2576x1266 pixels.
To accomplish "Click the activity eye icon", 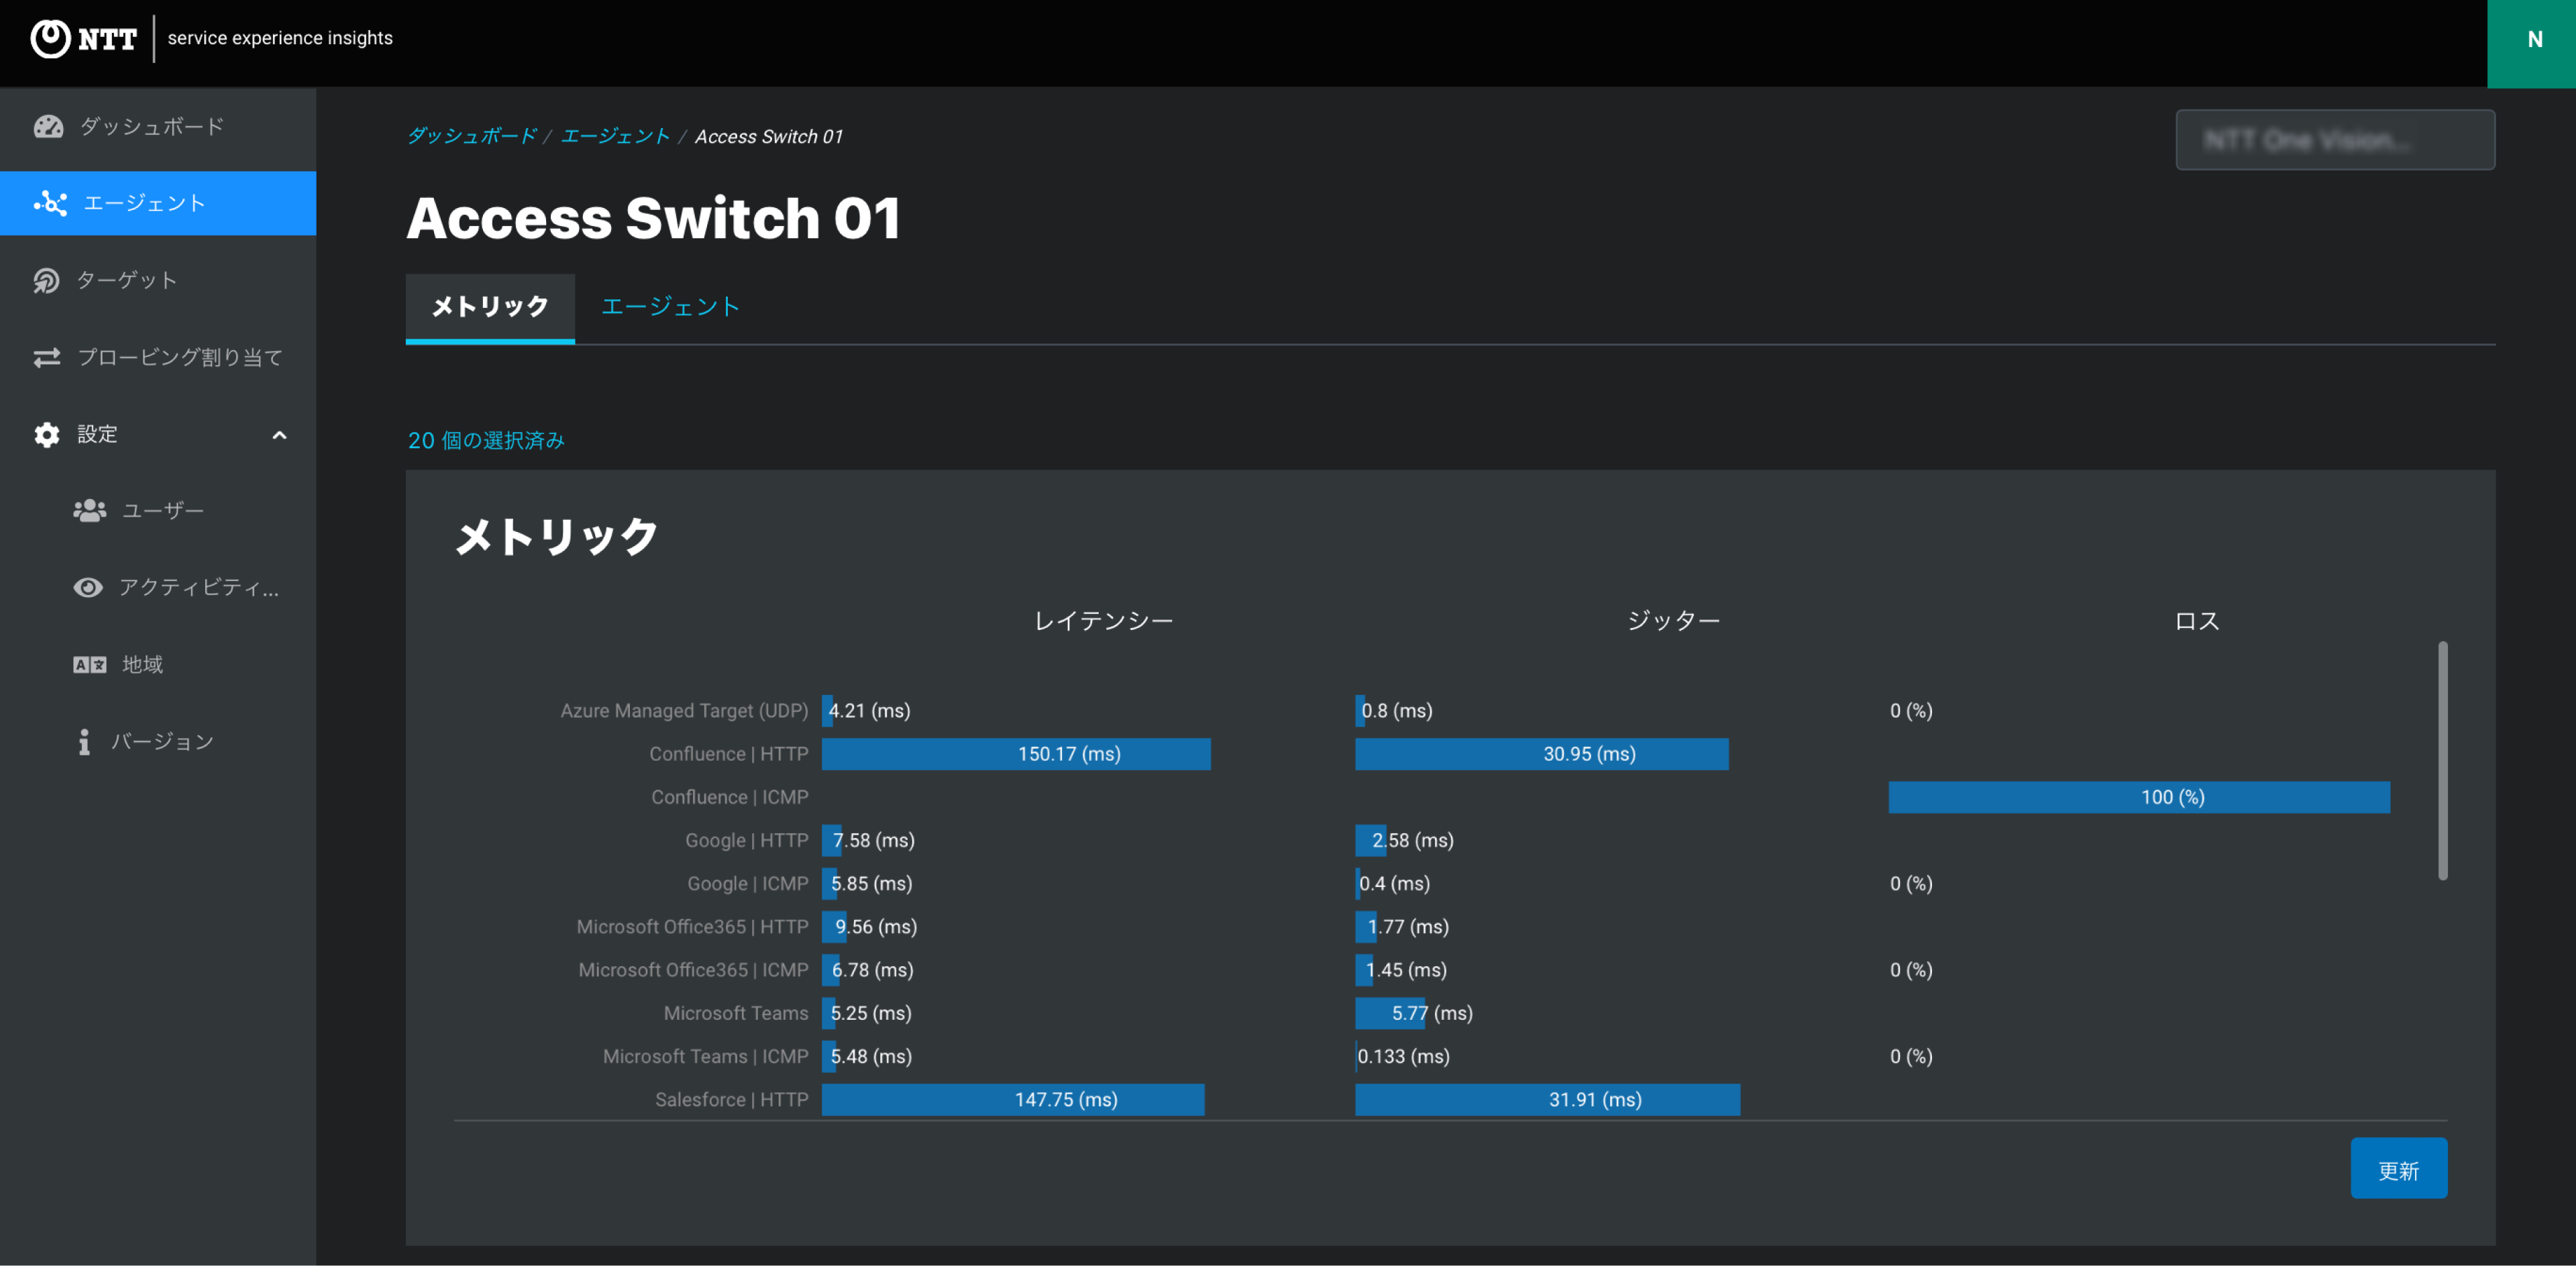I will point(88,587).
